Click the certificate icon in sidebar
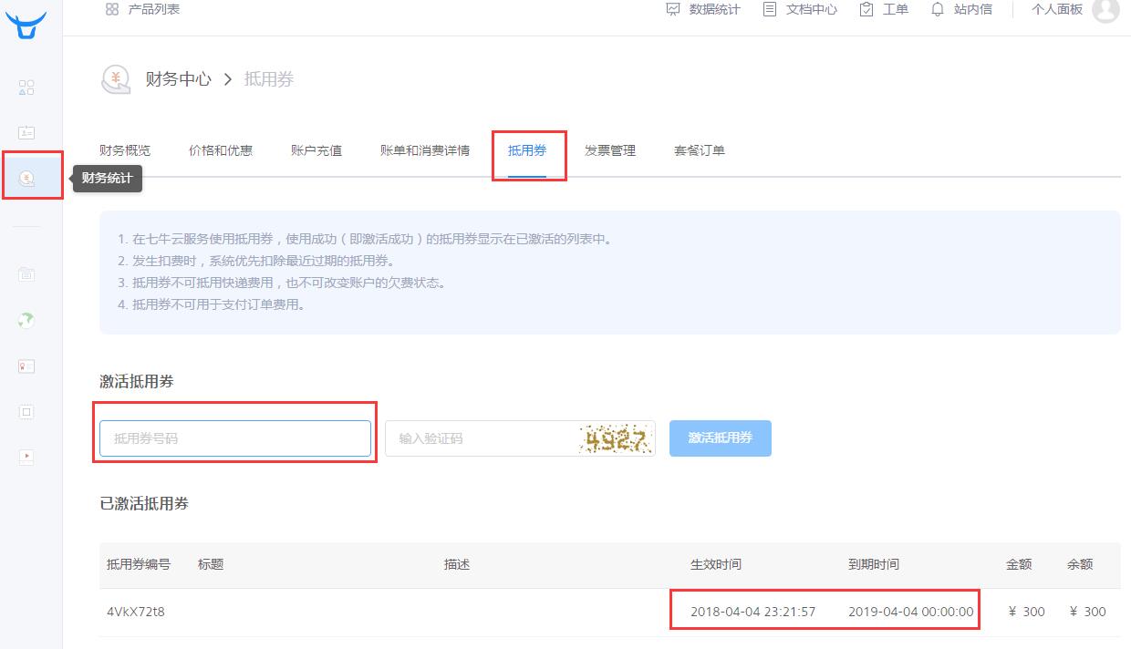This screenshot has width=1131, height=649. 26,366
